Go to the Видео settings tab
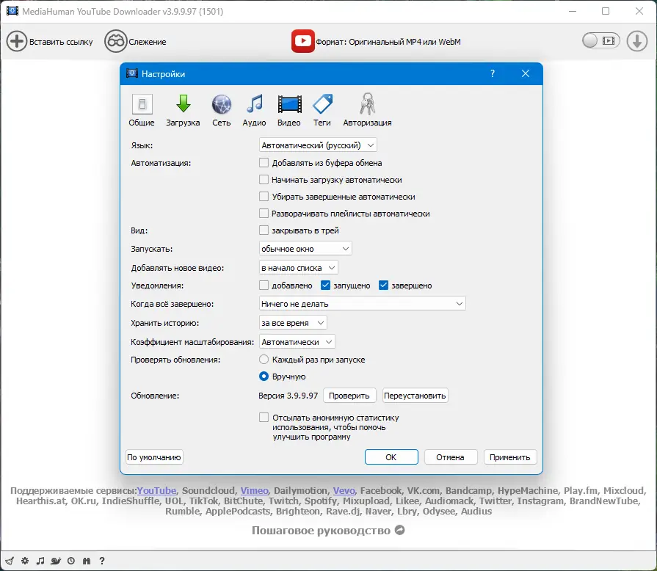Screen dimensions: 657x571 pyautogui.click(x=289, y=110)
